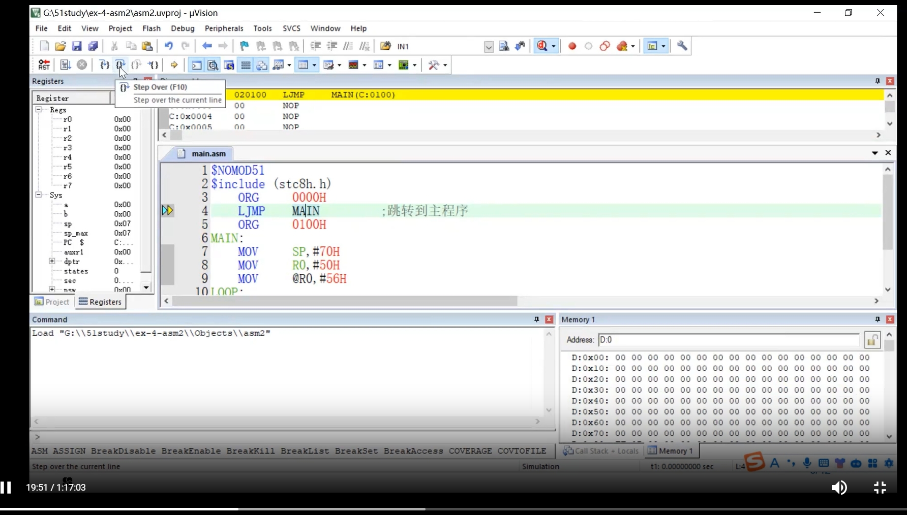The height and width of the screenshot is (515, 907).
Task: Switch to the Registers tab
Action: coord(100,302)
